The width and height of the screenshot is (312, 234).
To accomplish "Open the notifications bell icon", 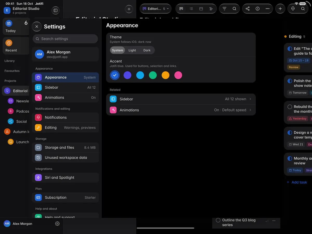I will pos(293,9).
